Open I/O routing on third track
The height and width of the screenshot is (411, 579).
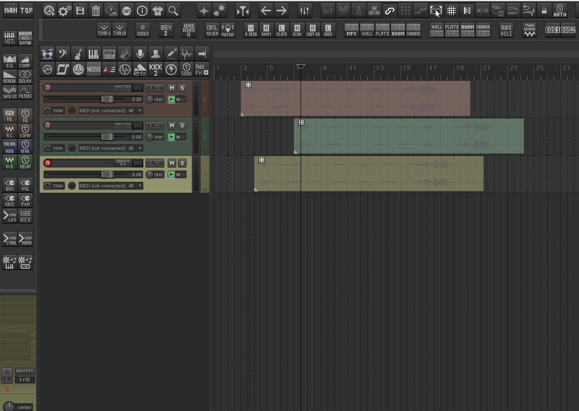138,163
